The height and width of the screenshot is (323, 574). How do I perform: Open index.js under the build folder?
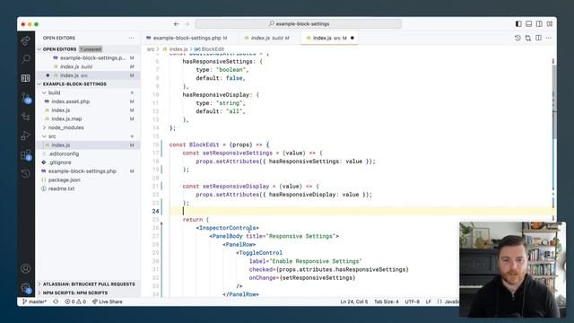tap(88, 110)
